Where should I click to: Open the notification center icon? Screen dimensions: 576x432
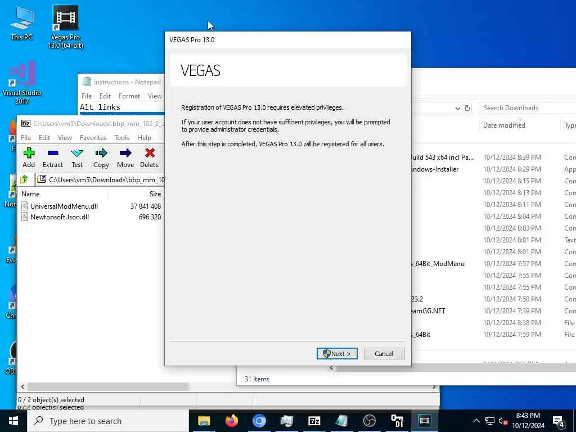point(559,421)
